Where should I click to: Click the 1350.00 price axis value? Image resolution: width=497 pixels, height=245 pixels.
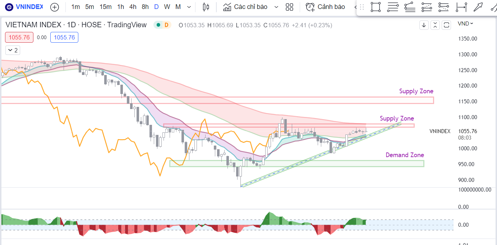(x=467, y=39)
